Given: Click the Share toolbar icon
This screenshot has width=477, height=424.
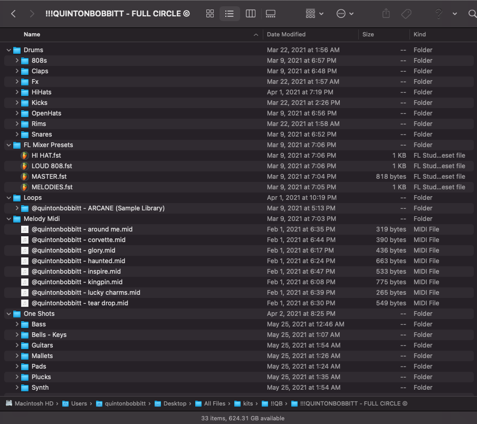Looking at the screenshot, I should point(386,14).
